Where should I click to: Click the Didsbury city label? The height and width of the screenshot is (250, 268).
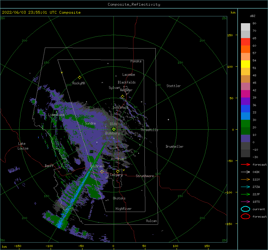[x=113, y=133]
